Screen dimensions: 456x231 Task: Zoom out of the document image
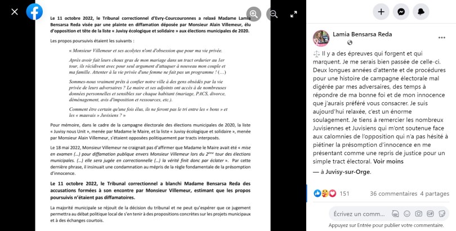(274, 14)
